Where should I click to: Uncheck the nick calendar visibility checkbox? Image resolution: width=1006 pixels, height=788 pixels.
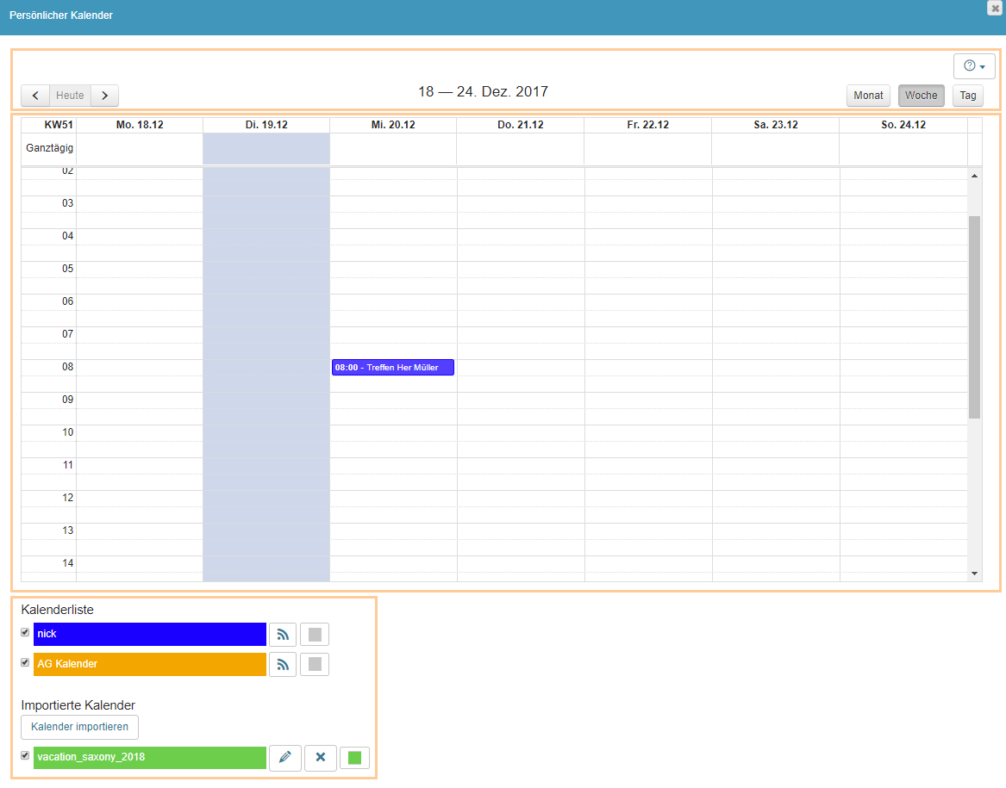click(x=25, y=632)
